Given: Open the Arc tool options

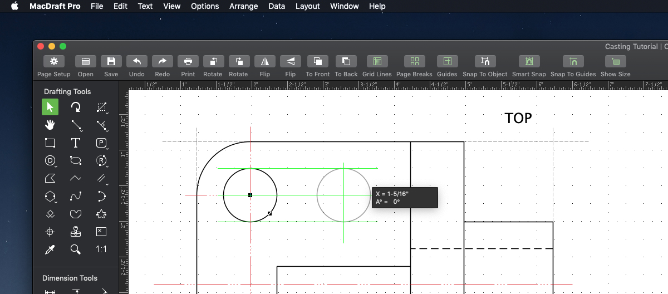Looking at the screenshot, I should tap(101, 197).
